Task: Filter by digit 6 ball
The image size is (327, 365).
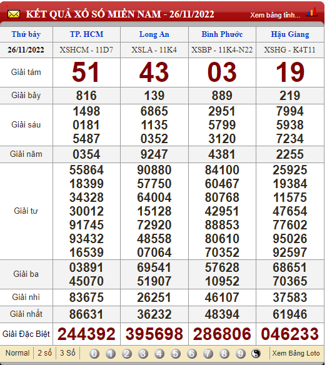Action: [x=192, y=354]
